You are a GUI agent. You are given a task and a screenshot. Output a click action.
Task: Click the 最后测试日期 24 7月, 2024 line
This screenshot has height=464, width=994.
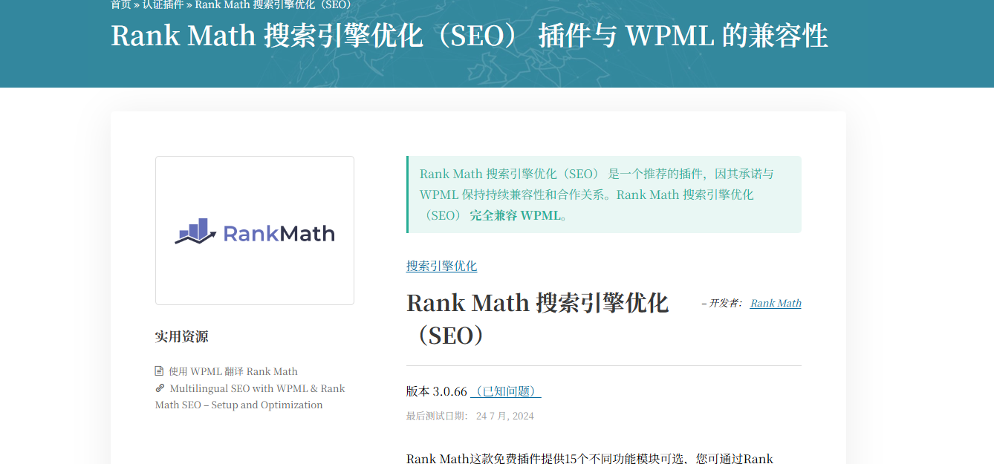pyautogui.click(x=470, y=416)
